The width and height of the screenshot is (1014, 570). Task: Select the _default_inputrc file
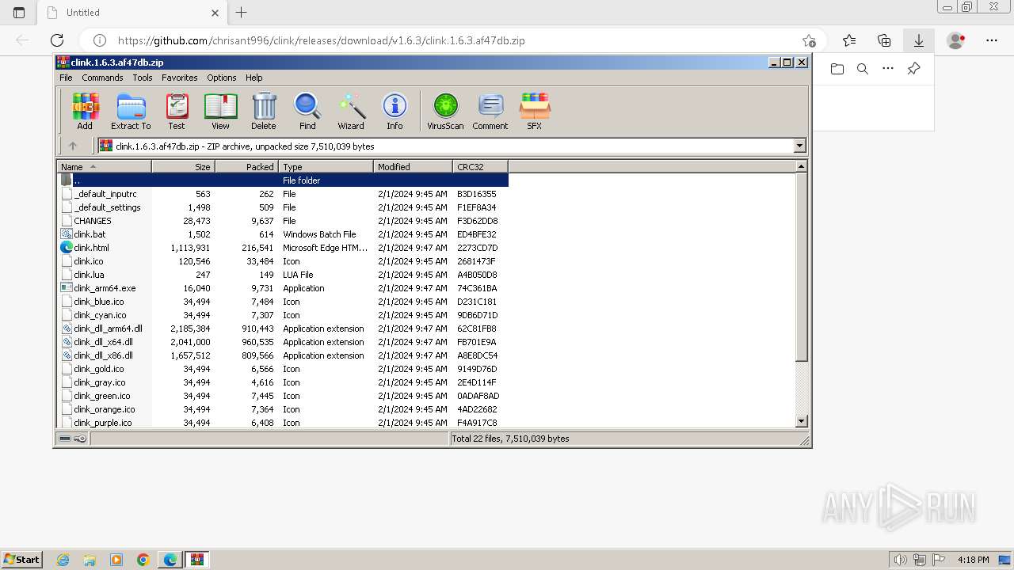[105, 194]
